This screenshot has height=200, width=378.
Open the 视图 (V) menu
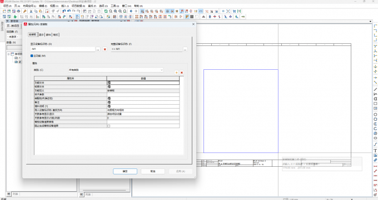click(54, 6)
